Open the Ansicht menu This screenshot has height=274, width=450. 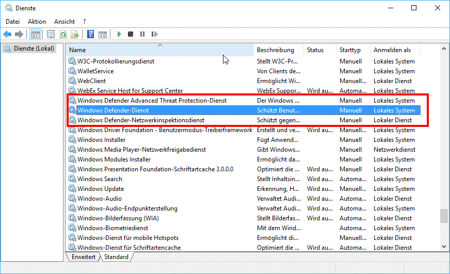coord(65,22)
